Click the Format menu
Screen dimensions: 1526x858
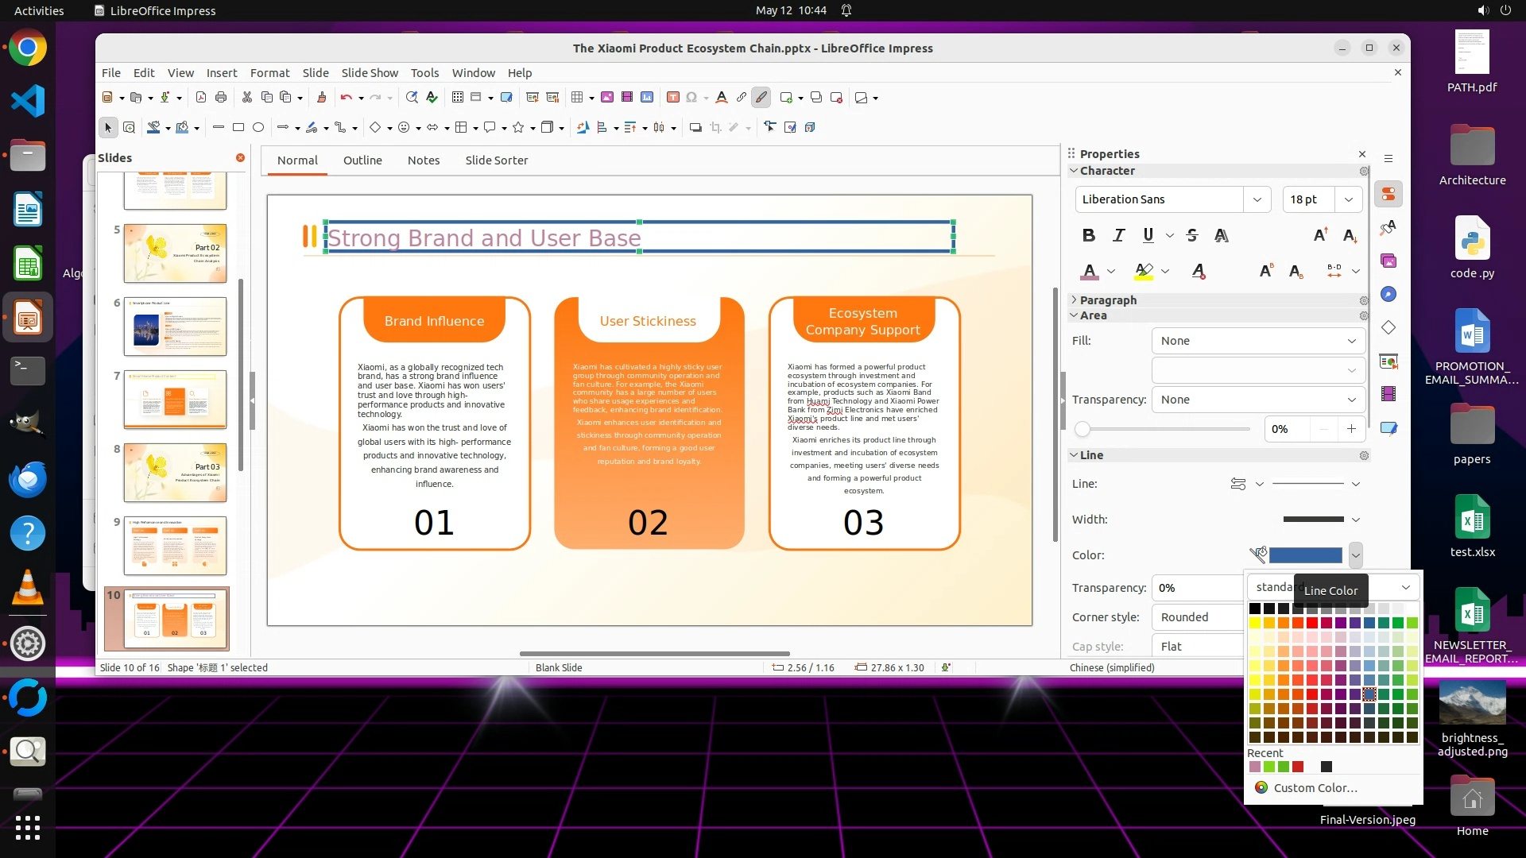pyautogui.click(x=269, y=73)
